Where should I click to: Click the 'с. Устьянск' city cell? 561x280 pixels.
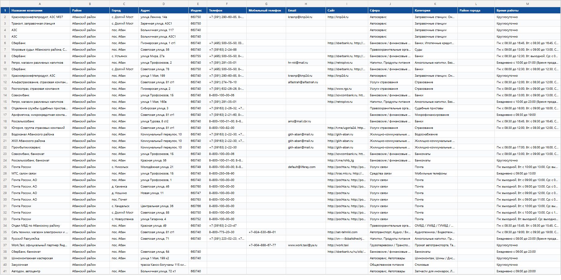click(x=124, y=56)
